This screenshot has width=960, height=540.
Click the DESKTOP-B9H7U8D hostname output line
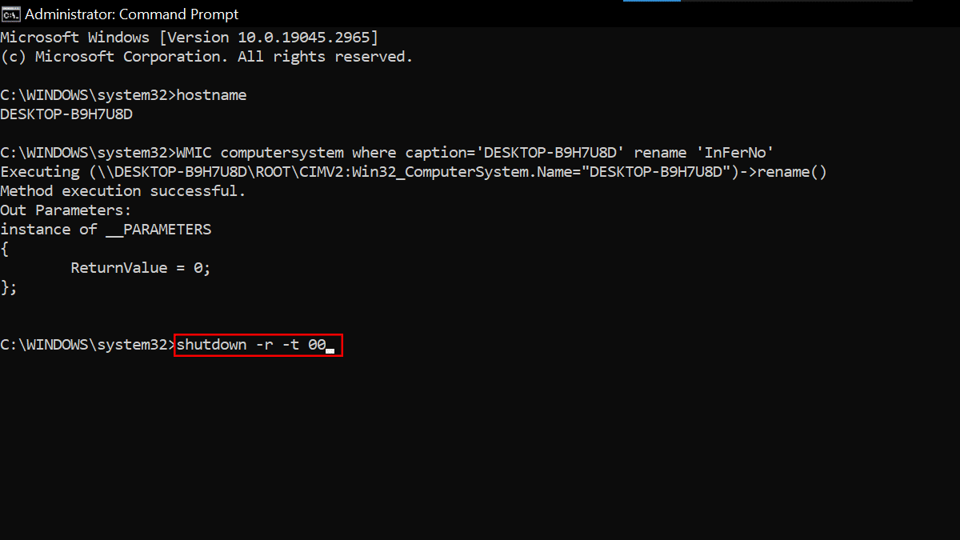(x=66, y=114)
